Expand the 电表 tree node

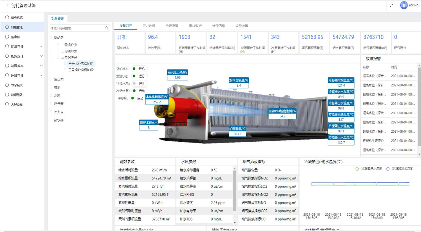51,87
